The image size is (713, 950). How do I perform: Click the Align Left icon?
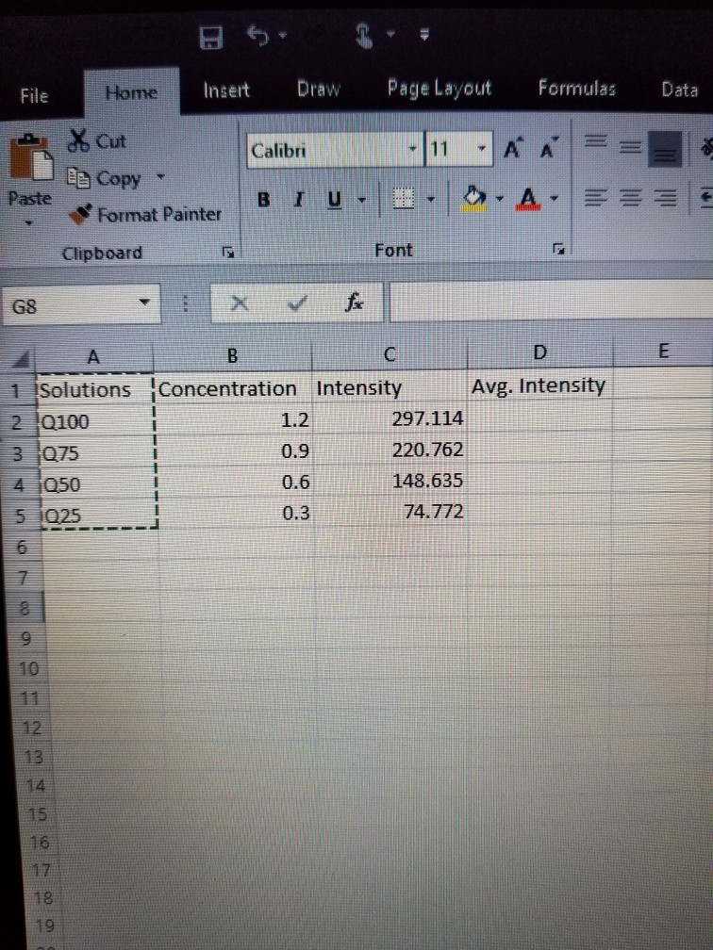point(597,198)
